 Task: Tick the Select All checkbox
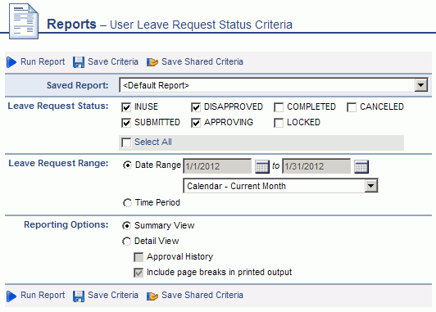(126, 142)
